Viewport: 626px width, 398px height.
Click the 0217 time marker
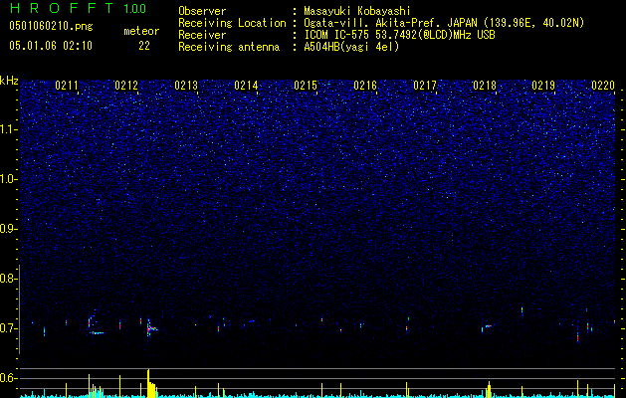(x=425, y=86)
